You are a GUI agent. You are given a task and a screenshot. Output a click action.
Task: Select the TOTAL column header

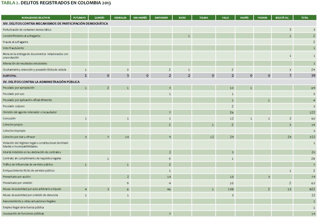[x=305, y=18]
